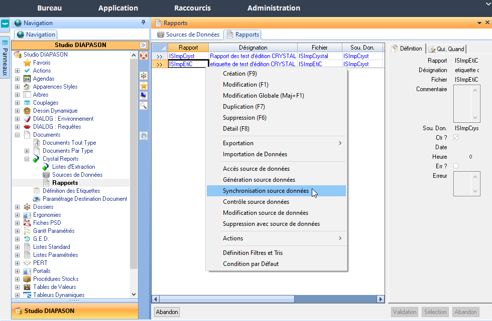The image size is (492, 321).
Task: Click the yellow star favorites icon
Action: tap(143, 86)
